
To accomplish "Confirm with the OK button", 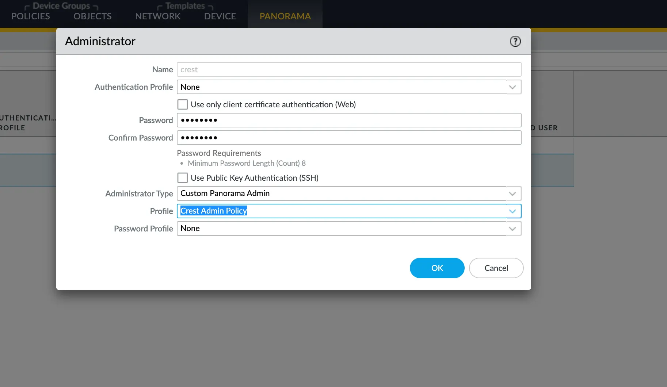I will pos(437,268).
